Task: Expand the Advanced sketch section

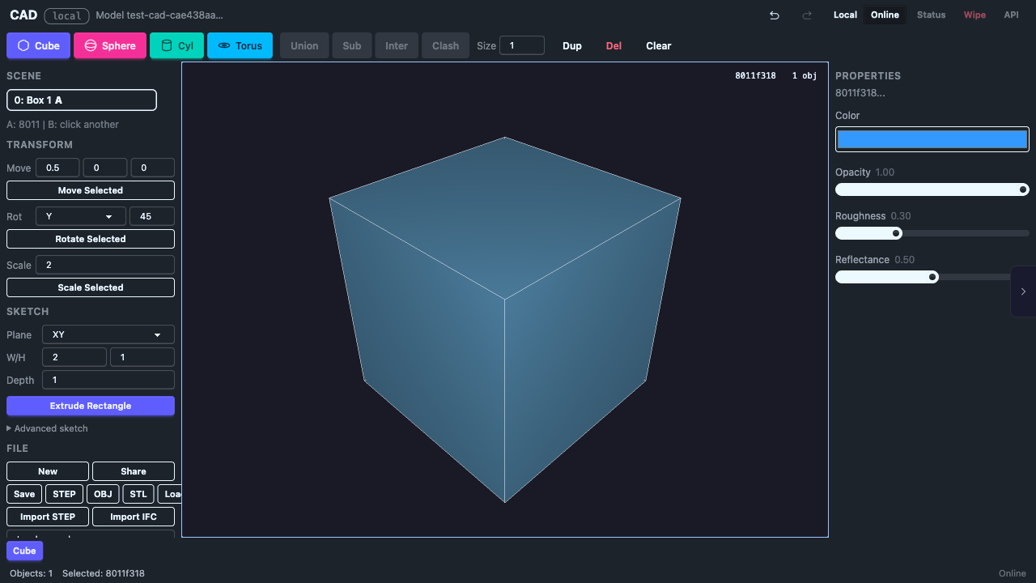Action: [47, 428]
